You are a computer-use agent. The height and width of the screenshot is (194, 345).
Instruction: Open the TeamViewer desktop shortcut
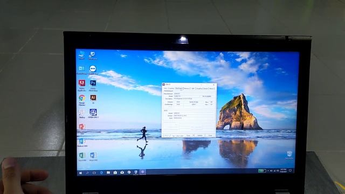click(x=93, y=70)
